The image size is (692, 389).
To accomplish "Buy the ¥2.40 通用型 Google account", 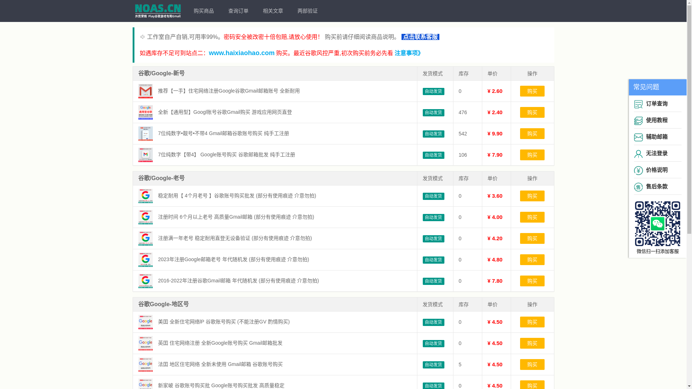I will click(532, 112).
